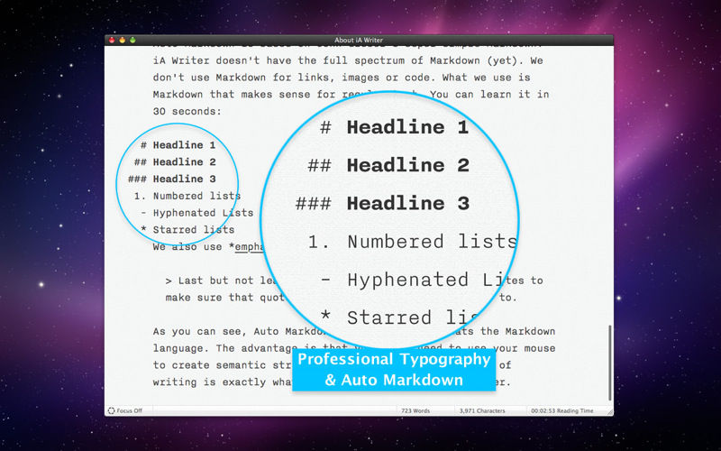The width and height of the screenshot is (721, 451).
Task: Place cursor in line starting 'don't use Markdown for links'
Action: [x=342, y=78]
